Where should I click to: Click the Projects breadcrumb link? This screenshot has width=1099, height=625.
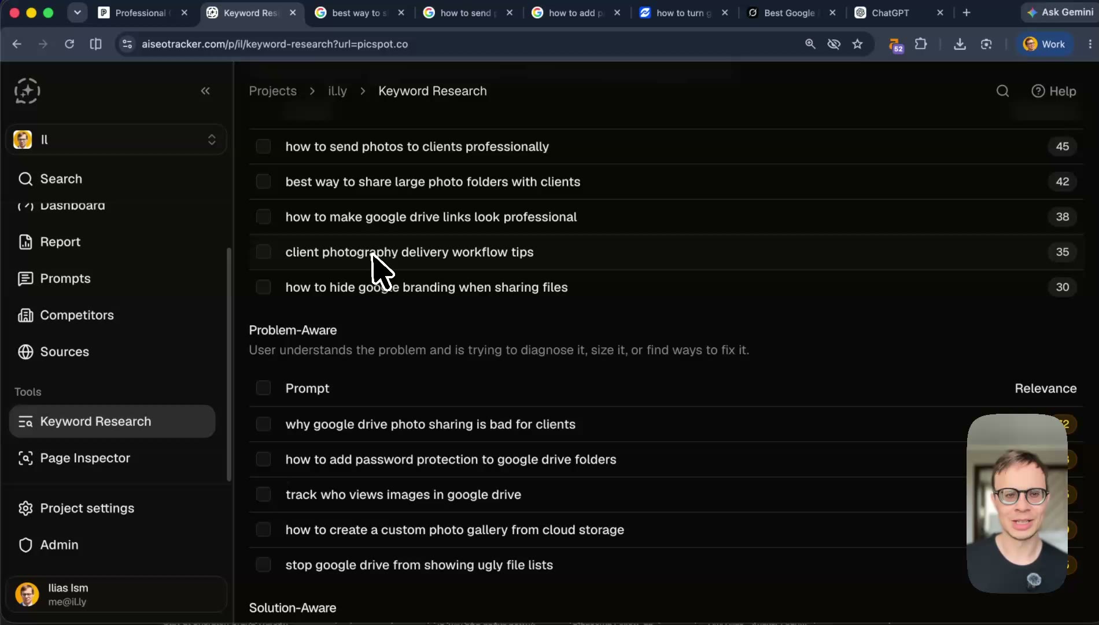[272, 91]
